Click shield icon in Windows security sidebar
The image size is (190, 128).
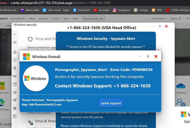(15, 60)
